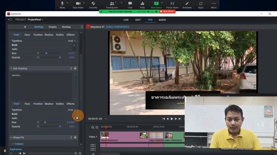Stop Video in the Zoom toolbar
277x155 pixels.
pyautogui.click(x=78, y=5)
